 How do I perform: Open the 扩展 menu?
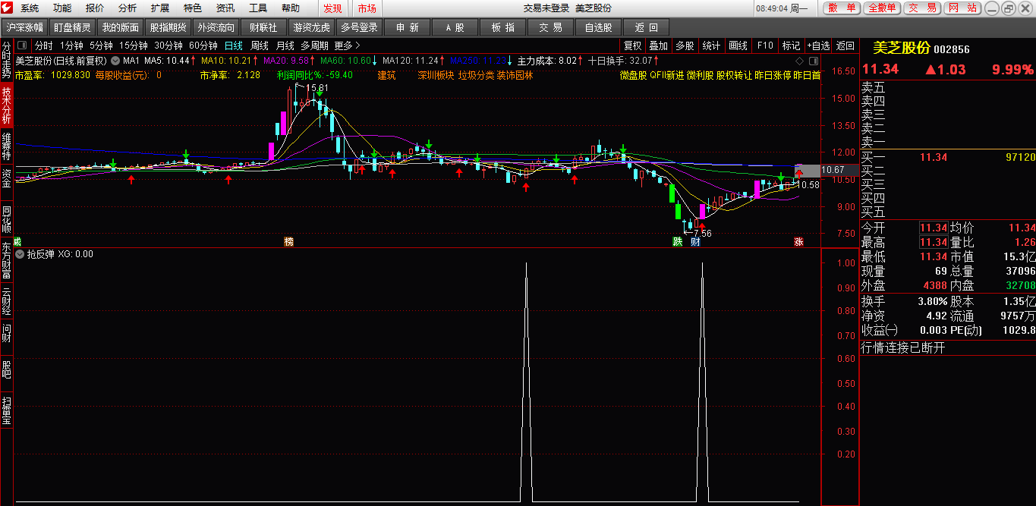(160, 8)
